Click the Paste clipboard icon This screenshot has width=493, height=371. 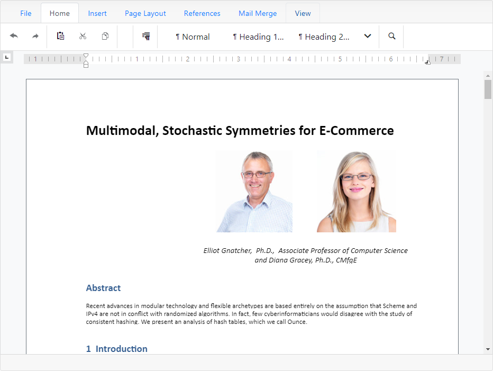60,36
